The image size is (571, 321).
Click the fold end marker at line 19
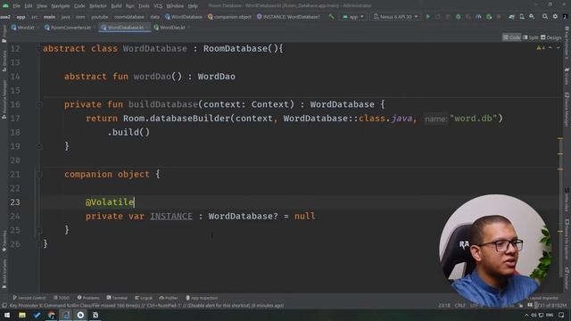pyautogui.click(x=39, y=146)
